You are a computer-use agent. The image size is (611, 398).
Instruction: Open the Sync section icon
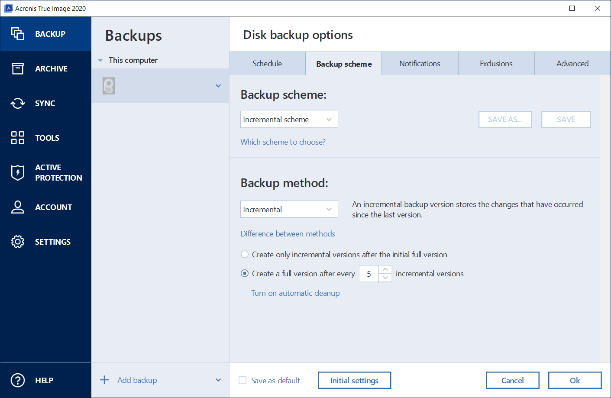click(18, 103)
